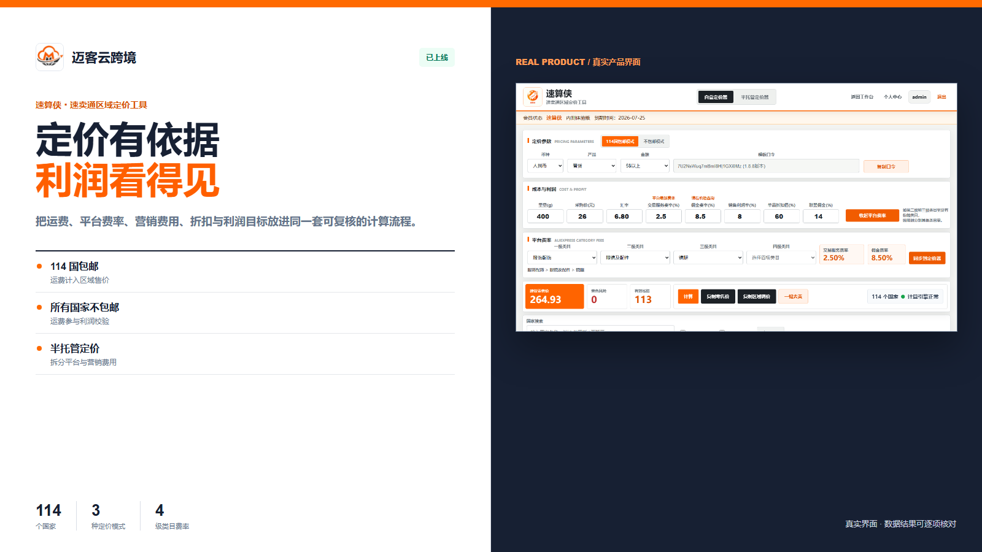Click the 定价有依据 headline text
The height and width of the screenshot is (552, 982).
tap(128, 140)
